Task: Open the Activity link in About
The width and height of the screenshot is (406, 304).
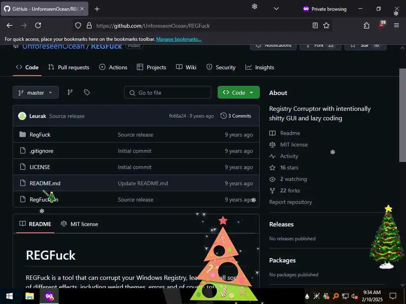Action: tap(284, 156)
